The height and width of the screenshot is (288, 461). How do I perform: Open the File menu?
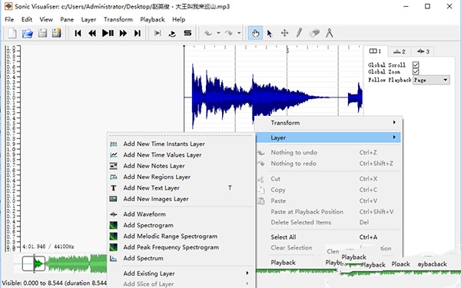pyautogui.click(x=9, y=19)
